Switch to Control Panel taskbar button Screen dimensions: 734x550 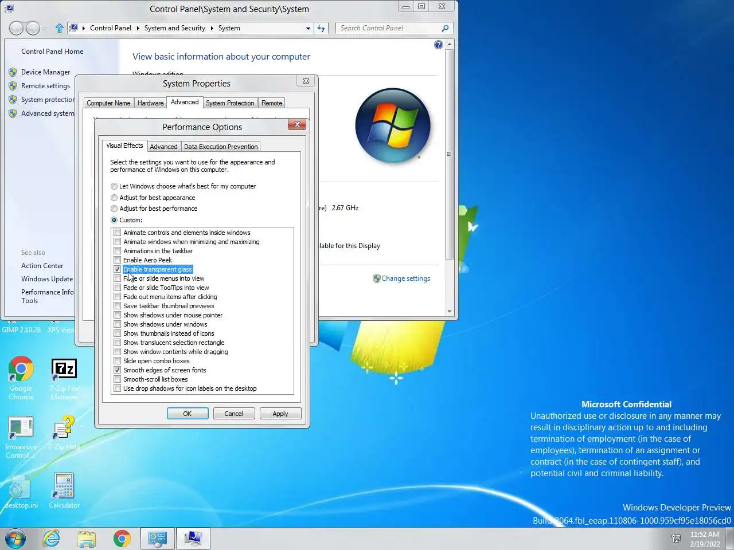(x=157, y=539)
